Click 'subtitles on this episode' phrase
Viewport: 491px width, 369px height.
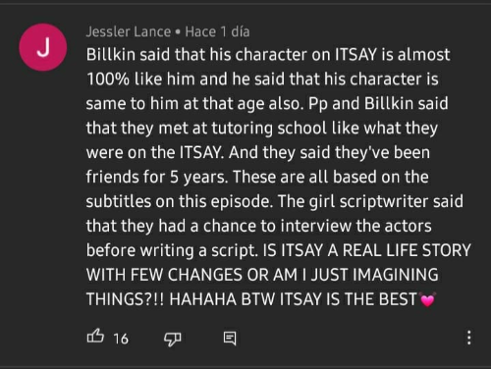(x=179, y=201)
